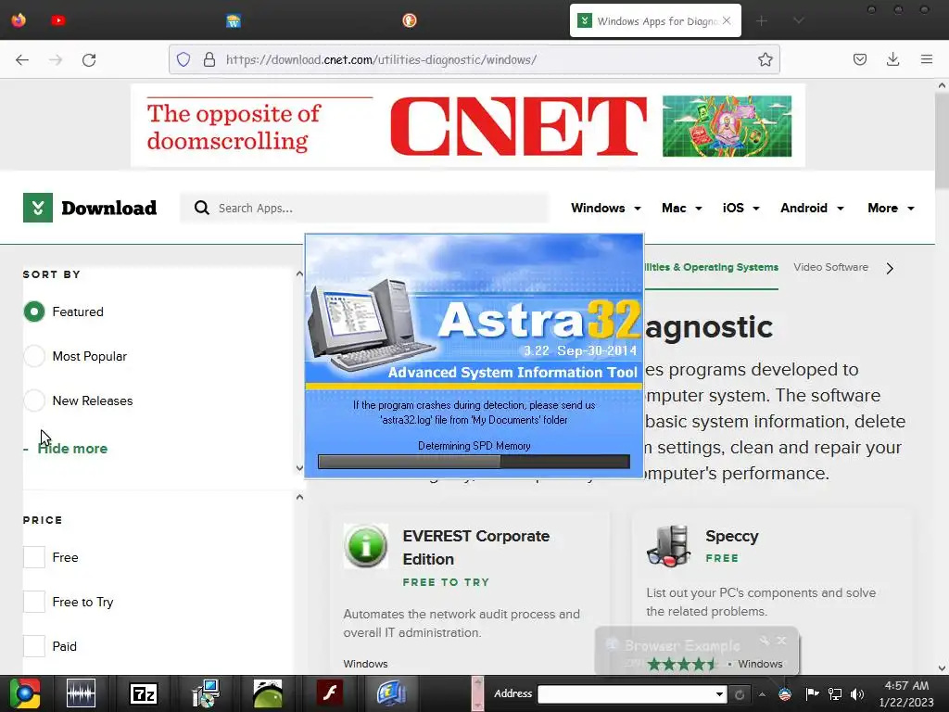Bookmark this page with the star icon
This screenshot has width=949, height=712.
[x=765, y=59]
